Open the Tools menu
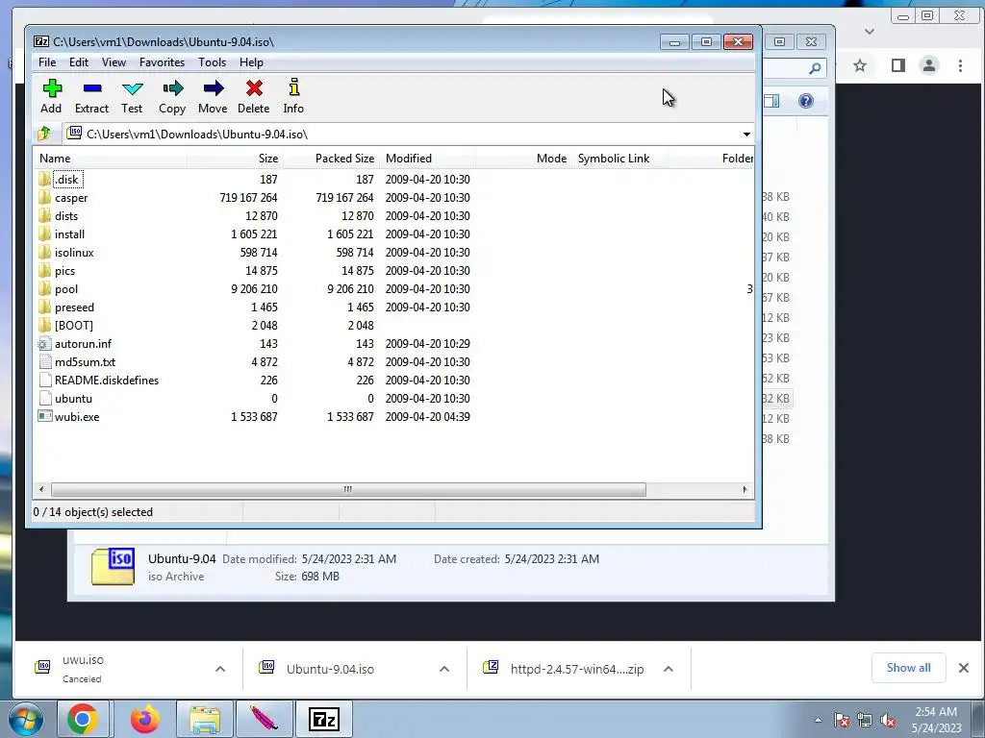The image size is (985, 738). click(212, 62)
